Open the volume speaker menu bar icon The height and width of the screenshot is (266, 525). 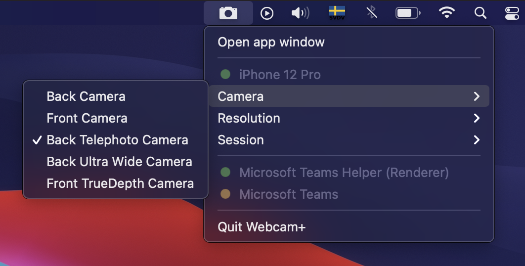(x=301, y=13)
